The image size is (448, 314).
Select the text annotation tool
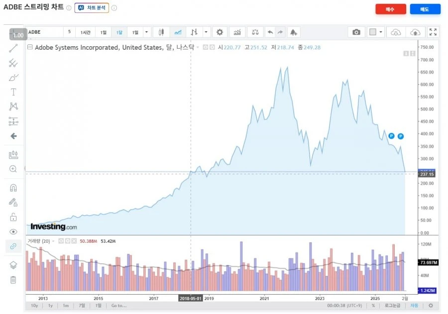tap(13, 92)
